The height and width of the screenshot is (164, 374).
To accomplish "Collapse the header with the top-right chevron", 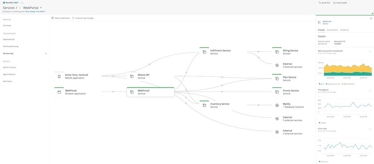I will coord(372,13).
